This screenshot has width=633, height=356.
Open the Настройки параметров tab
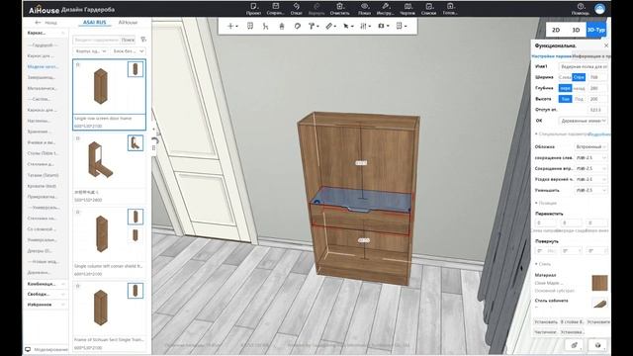[x=552, y=56]
